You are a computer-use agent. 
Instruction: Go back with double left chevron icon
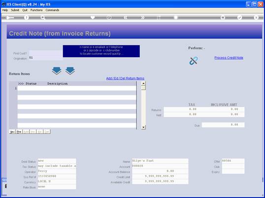(x=126, y=18)
